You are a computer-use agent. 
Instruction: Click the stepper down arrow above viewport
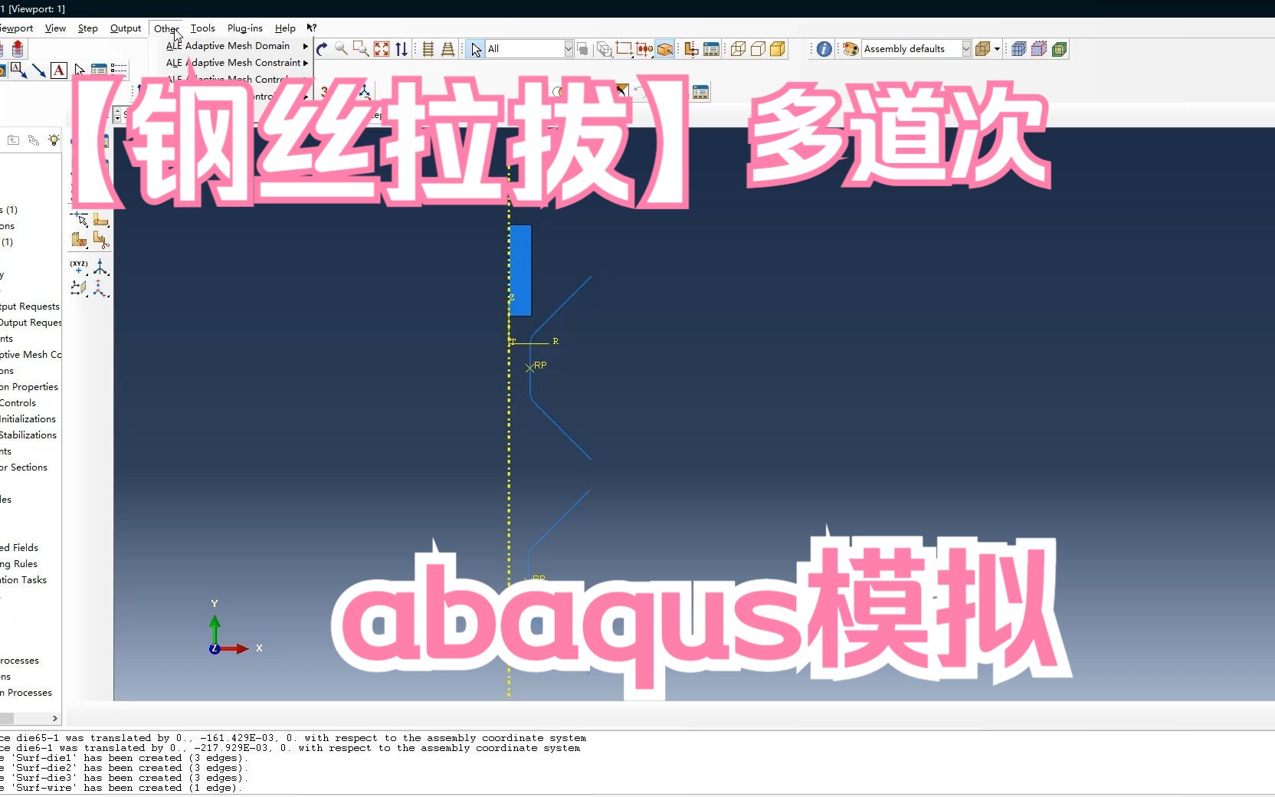(x=117, y=119)
